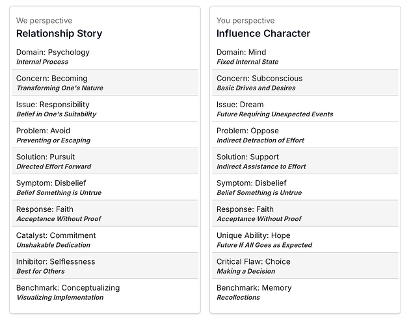
Task: Select the Inhibitor: Selflessness row
Action: point(105,266)
